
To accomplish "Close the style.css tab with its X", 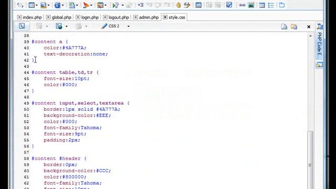I will (165, 17).
